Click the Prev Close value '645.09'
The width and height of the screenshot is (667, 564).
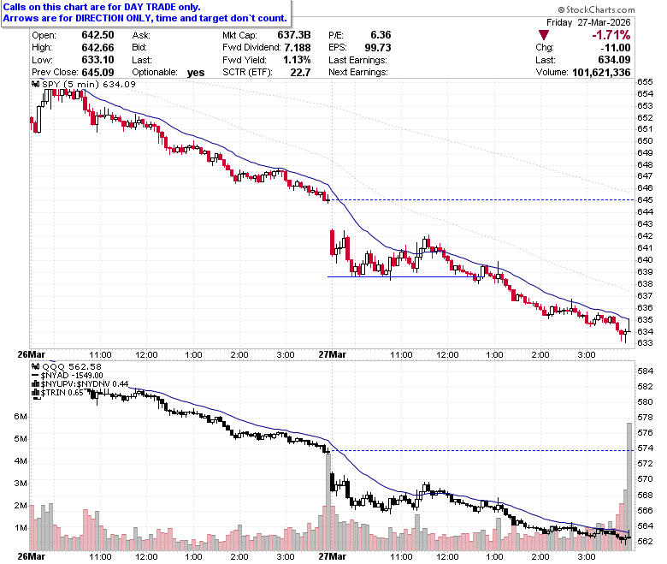97,72
